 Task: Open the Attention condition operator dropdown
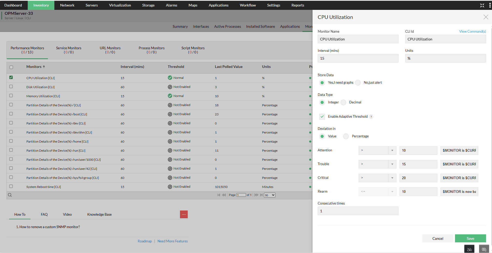[392, 150]
